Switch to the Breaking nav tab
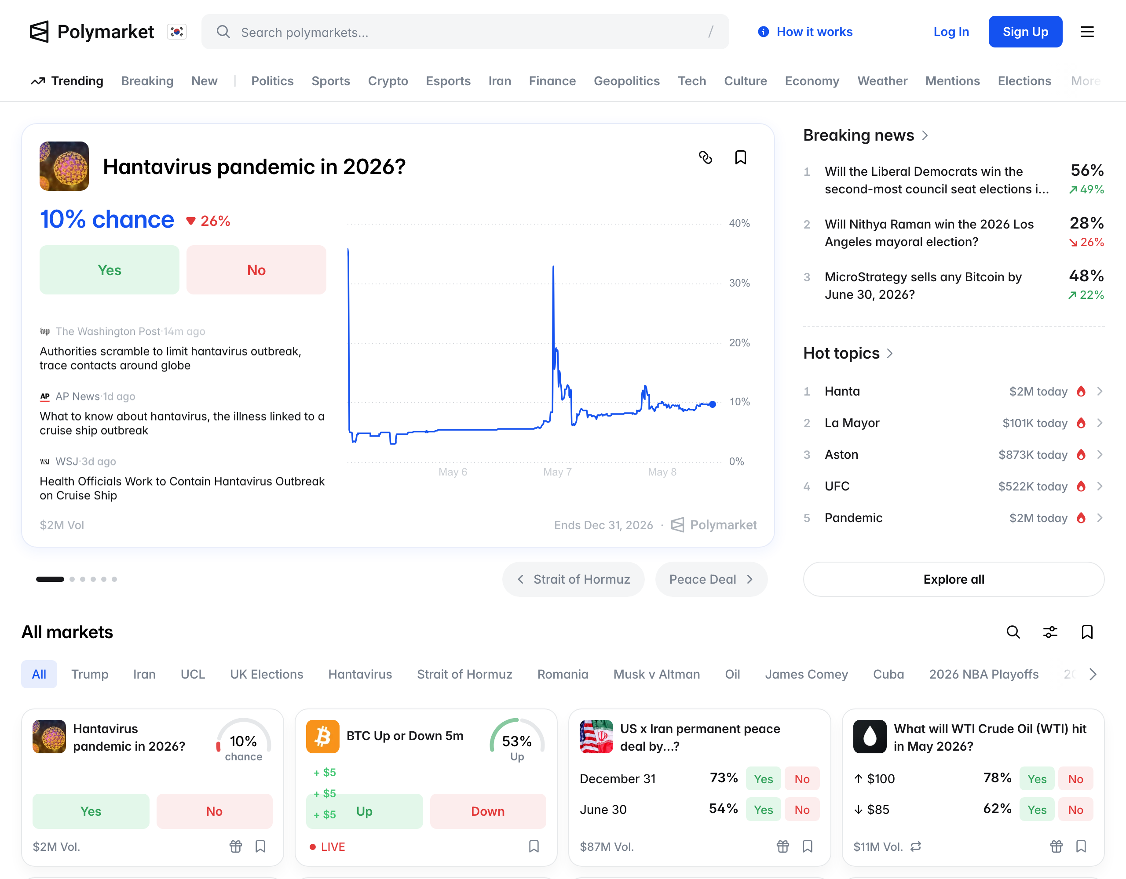 [x=147, y=81]
